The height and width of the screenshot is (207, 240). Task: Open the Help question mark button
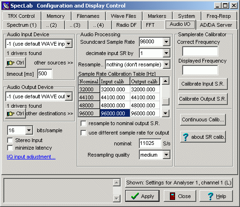(216, 196)
